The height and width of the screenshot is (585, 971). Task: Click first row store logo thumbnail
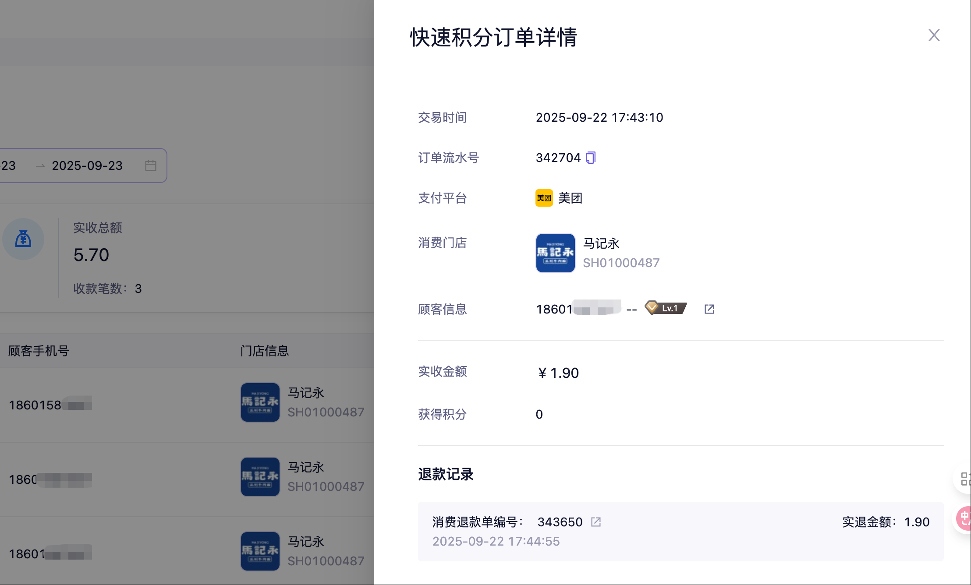(x=260, y=402)
